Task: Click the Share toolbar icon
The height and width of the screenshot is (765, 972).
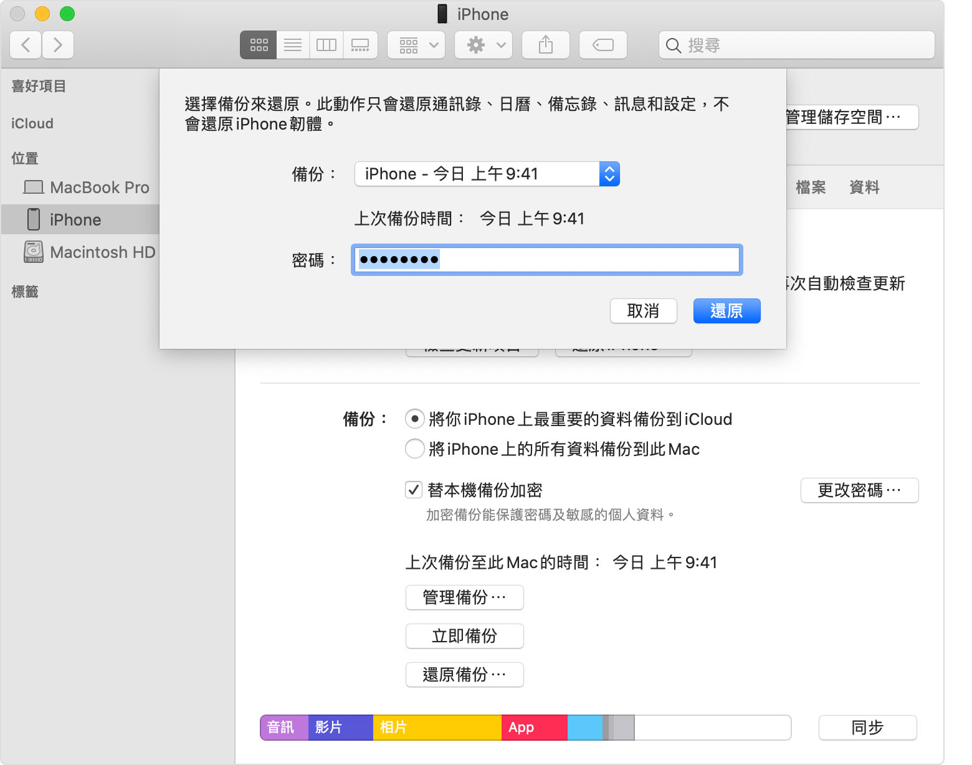Action: (x=546, y=45)
